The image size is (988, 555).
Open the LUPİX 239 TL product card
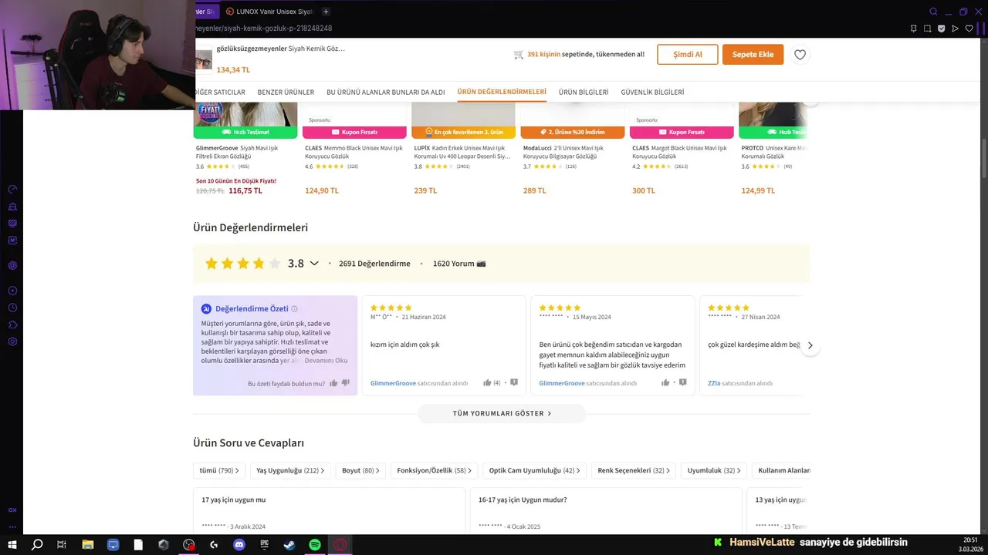click(463, 148)
